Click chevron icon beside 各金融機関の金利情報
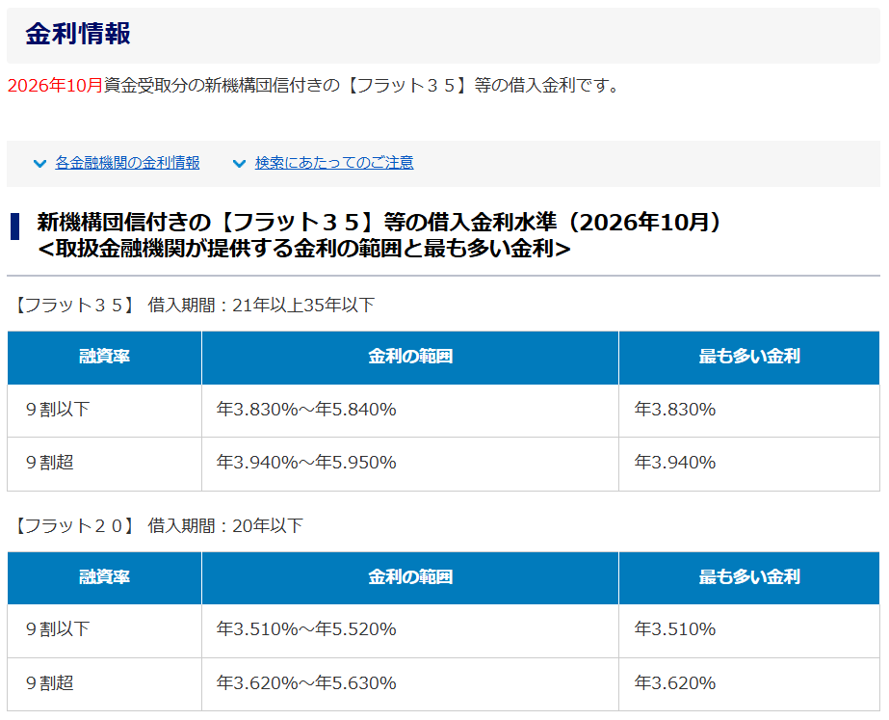The image size is (889, 720). 39,164
